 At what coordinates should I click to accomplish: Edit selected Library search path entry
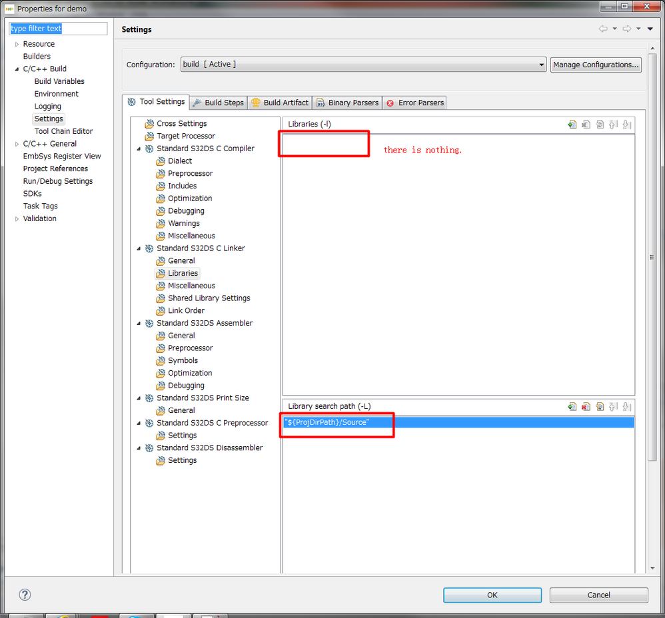coord(600,406)
